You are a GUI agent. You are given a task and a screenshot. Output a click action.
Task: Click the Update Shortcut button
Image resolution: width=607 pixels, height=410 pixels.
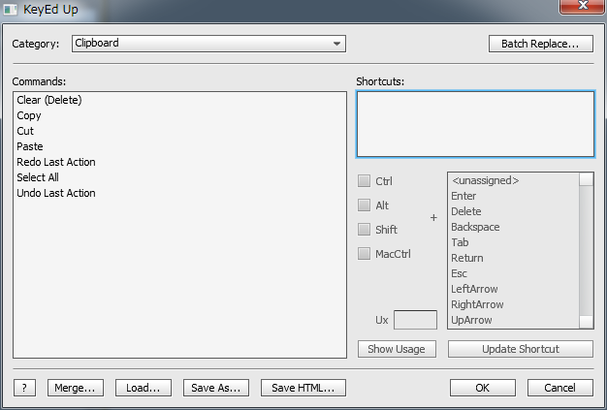[521, 349]
